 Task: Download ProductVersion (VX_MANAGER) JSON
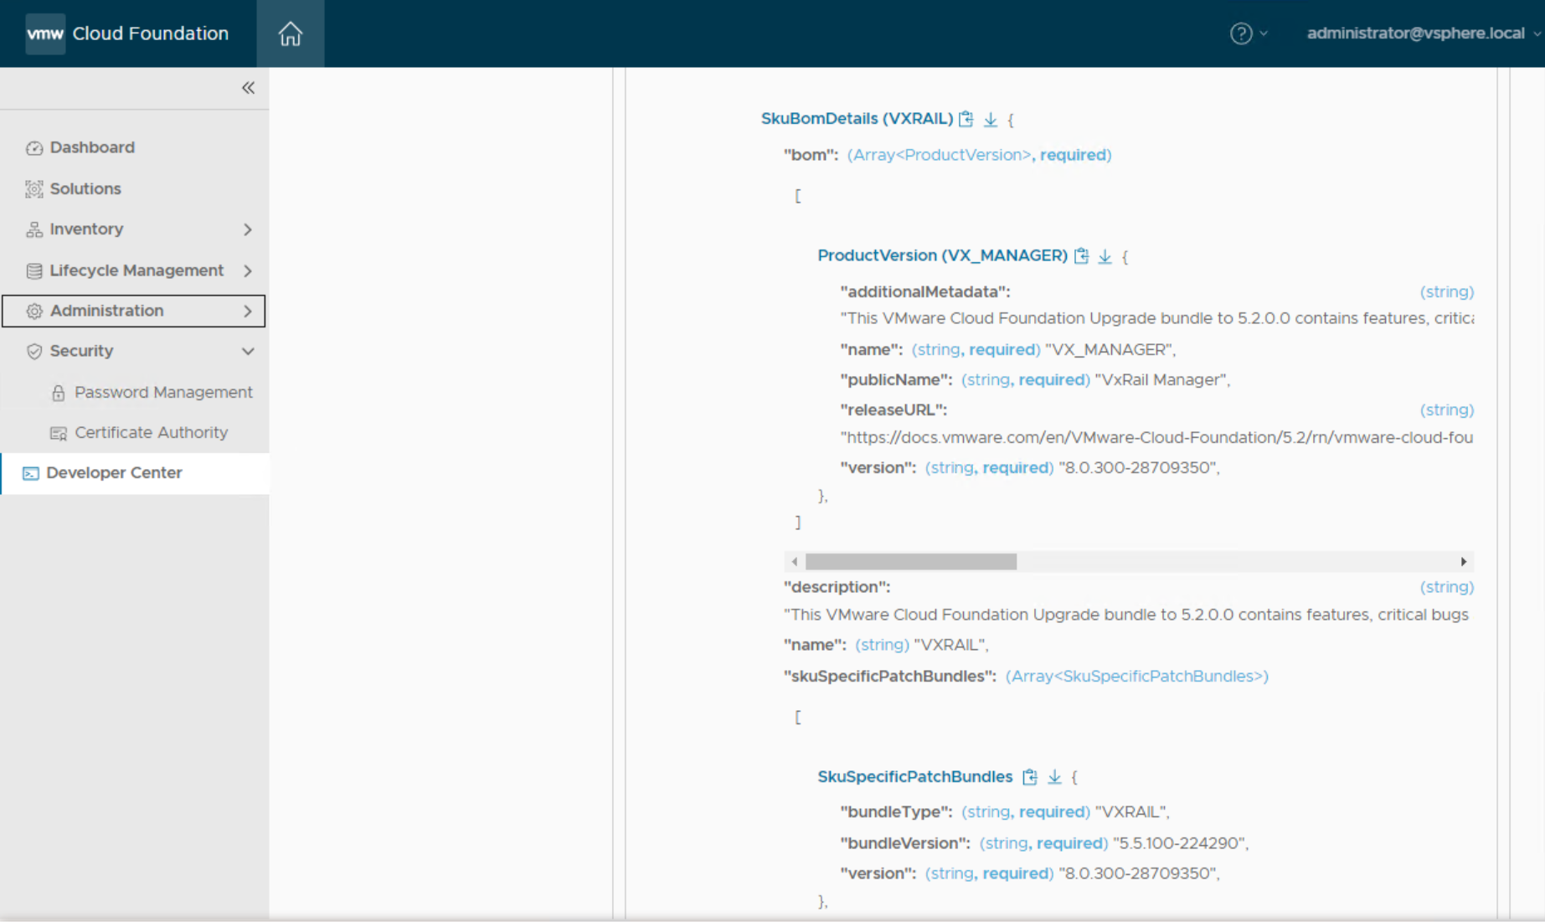click(x=1105, y=256)
